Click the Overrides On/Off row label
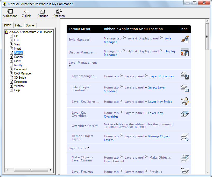 click(x=85, y=126)
